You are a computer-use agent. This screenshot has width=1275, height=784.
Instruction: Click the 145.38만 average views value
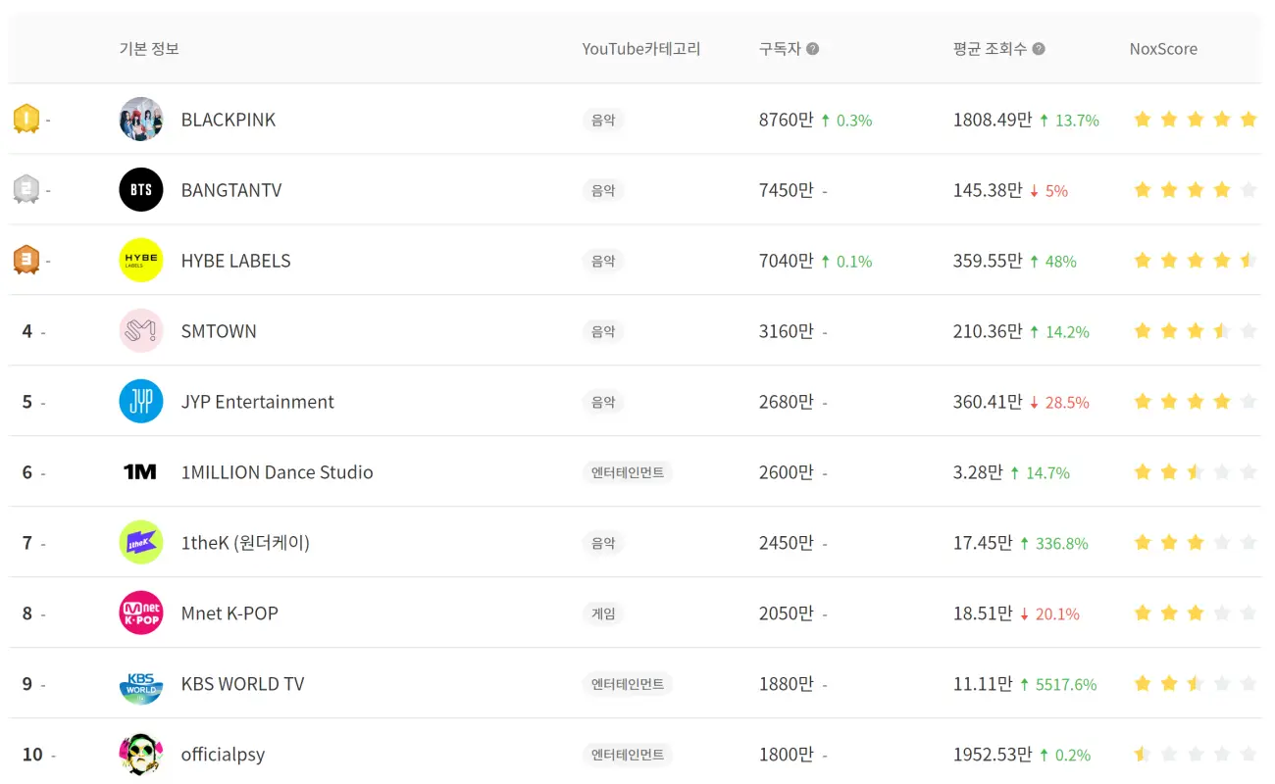(988, 190)
